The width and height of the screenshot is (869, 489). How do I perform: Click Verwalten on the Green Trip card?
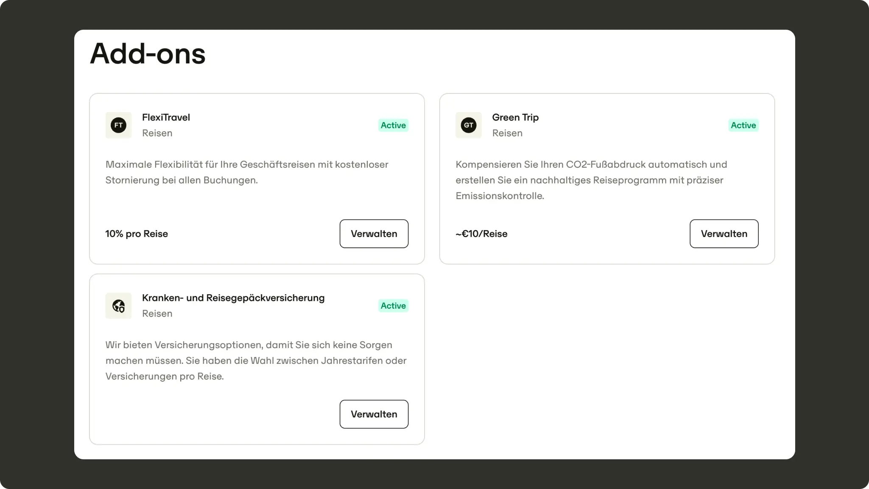(x=724, y=233)
